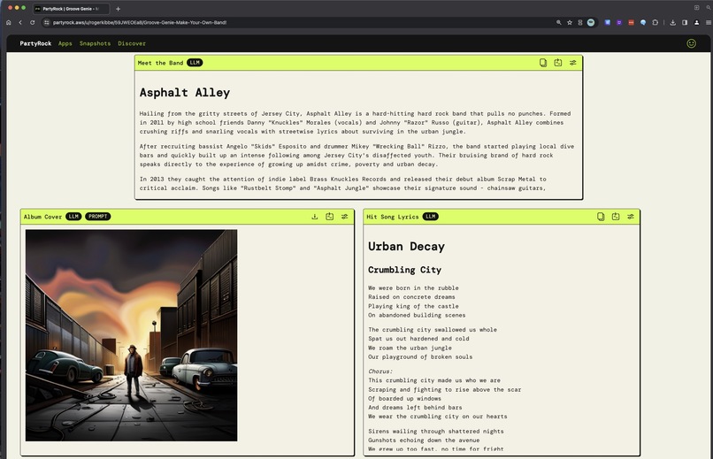Click the retry icon on Album Cover
This screenshot has width=713, height=459.
(x=330, y=217)
